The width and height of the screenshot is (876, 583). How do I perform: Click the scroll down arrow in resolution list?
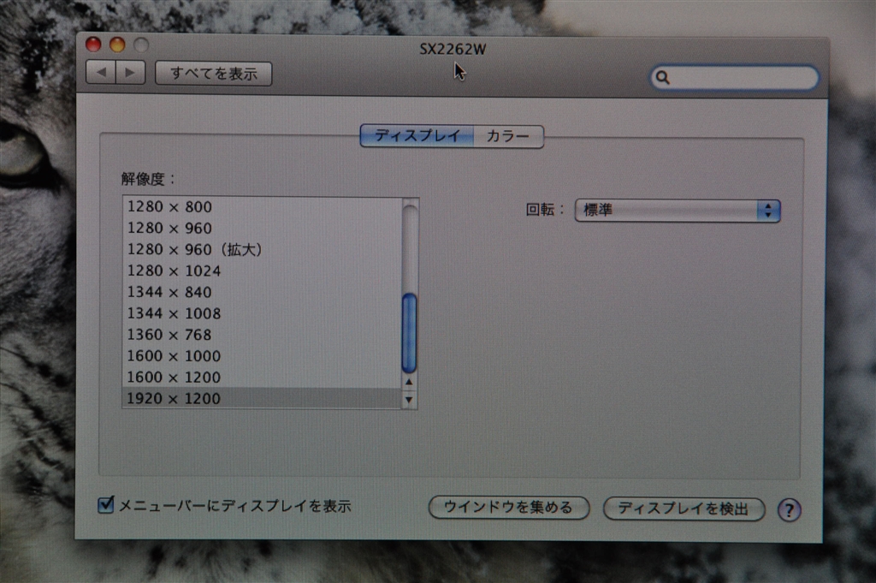(x=409, y=400)
